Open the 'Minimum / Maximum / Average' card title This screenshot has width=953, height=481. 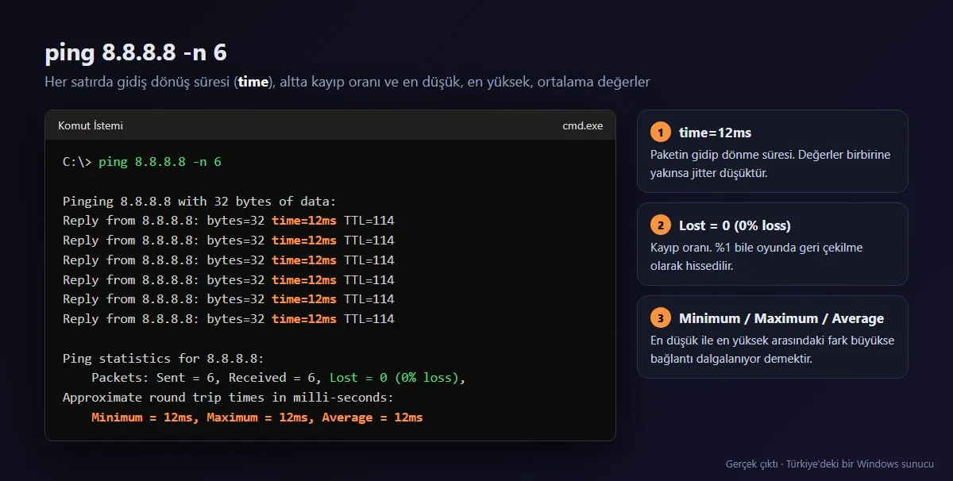(x=781, y=318)
